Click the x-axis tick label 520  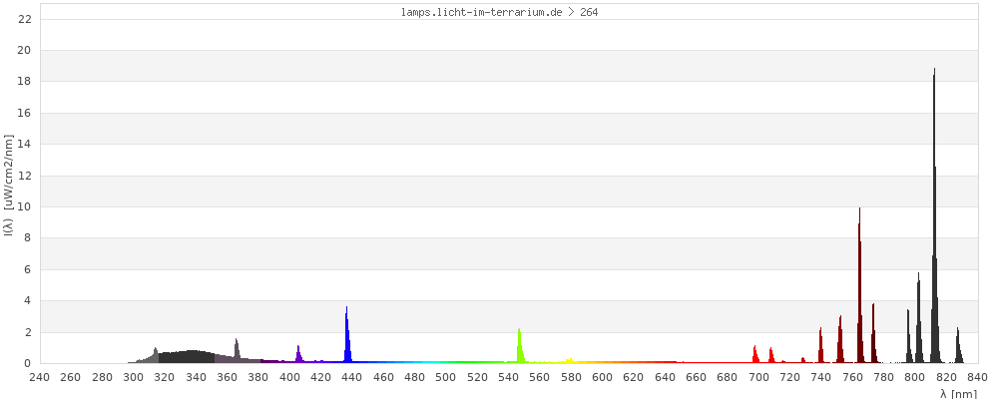point(477,377)
